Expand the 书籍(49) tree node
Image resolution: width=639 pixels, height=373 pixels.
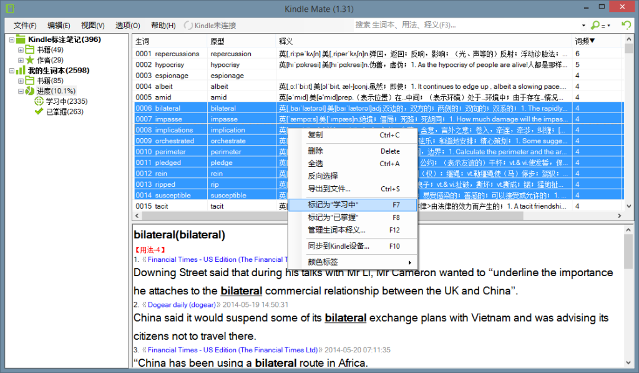click(21, 50)
